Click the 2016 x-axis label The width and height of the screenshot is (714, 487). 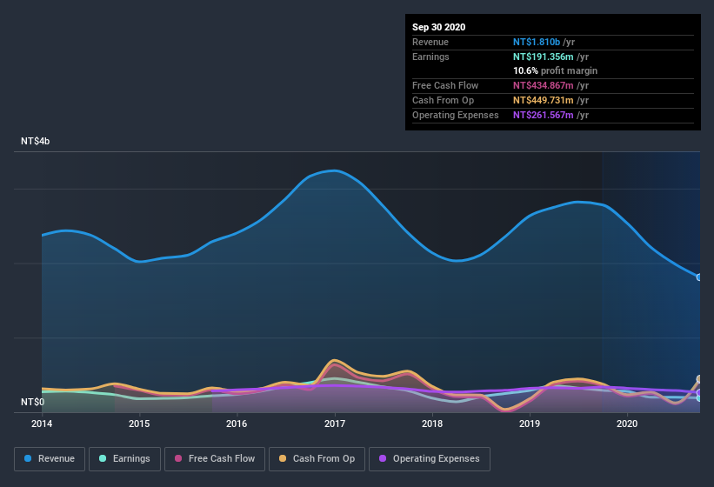[x=237, y=424]
